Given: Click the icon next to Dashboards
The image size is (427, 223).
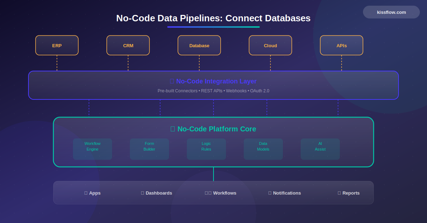Looking at the screenshot, I should [x=142, y=193].
